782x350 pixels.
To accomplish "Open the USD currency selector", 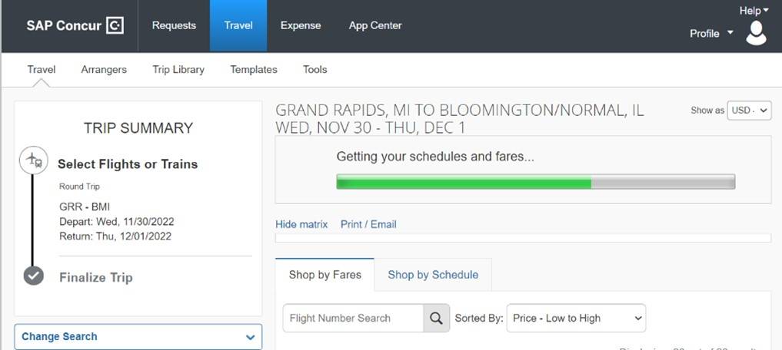I will point(750,111).
